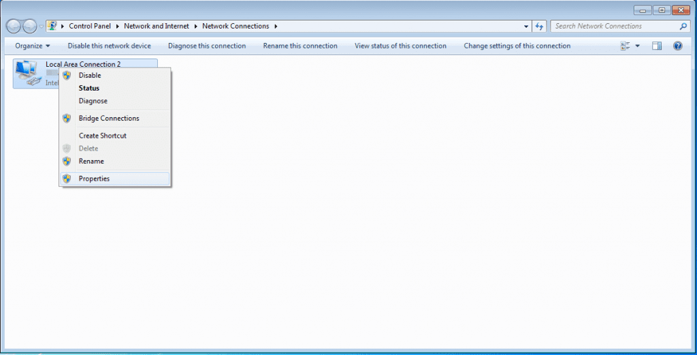Expand arrow after Network and Internet breadcrumb

[195, 27]
